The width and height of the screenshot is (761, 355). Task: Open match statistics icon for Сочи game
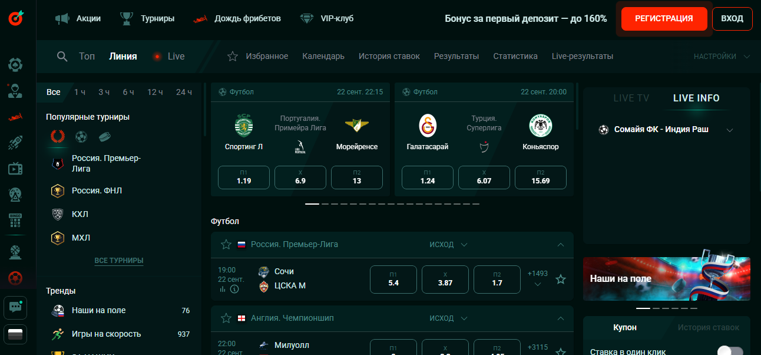pos(223,290)
